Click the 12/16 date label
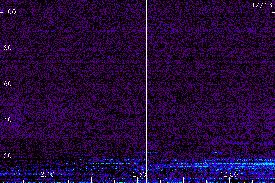275x183 pixels. (262, 5)
